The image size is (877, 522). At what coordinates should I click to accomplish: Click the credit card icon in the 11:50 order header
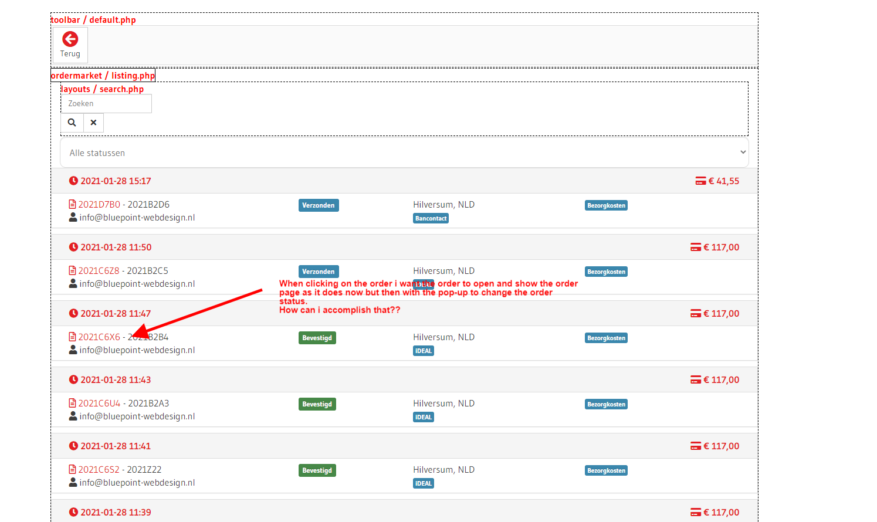[696, 247]
